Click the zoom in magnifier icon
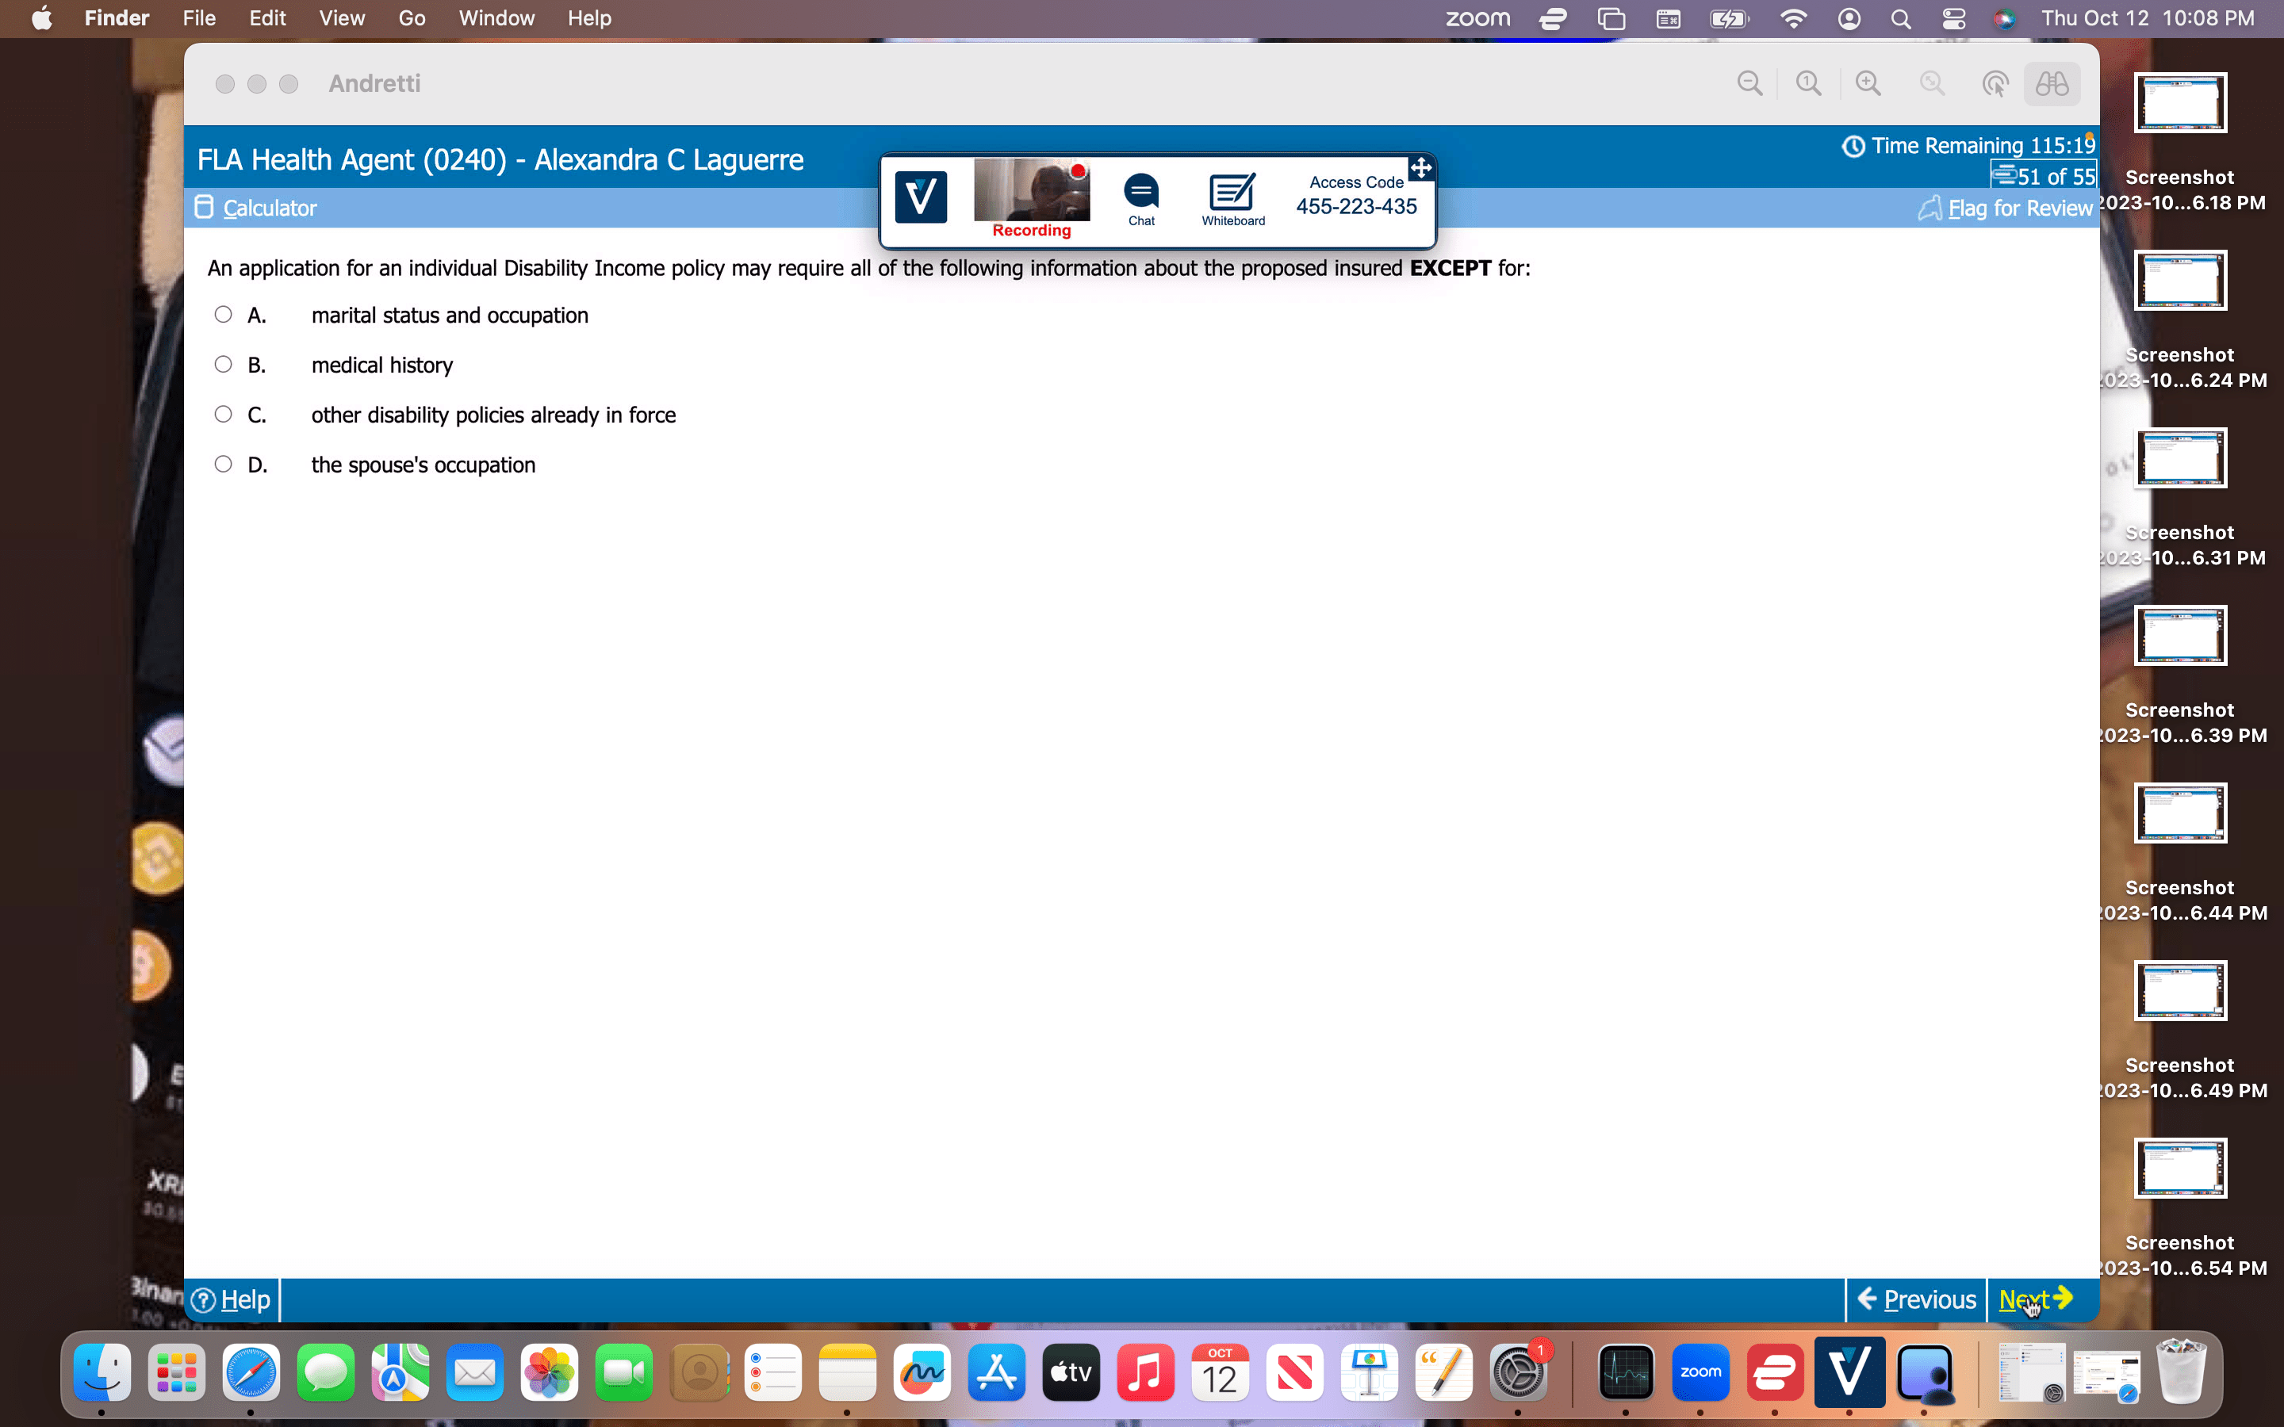The width and height of the screenshot is (2284, 1427). (x=1868, y=84)
